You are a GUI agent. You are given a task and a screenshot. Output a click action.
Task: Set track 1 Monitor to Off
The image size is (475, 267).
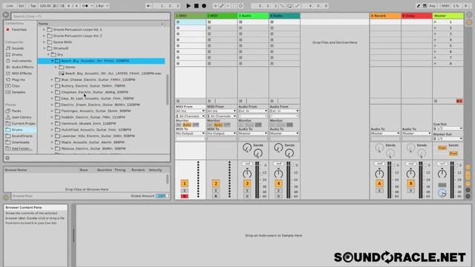(196, 125)
